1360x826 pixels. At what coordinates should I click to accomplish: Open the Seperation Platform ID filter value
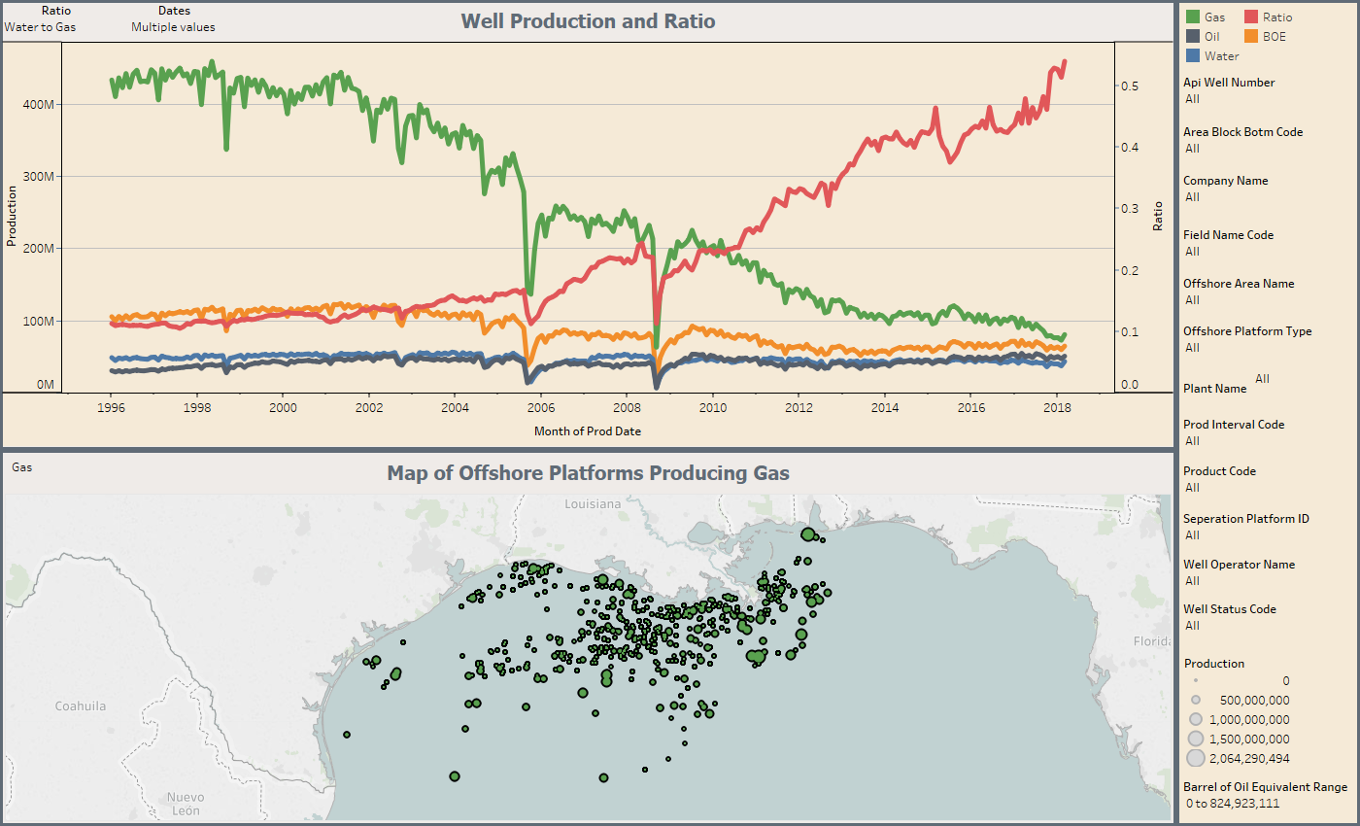(x=1192, y=534)
